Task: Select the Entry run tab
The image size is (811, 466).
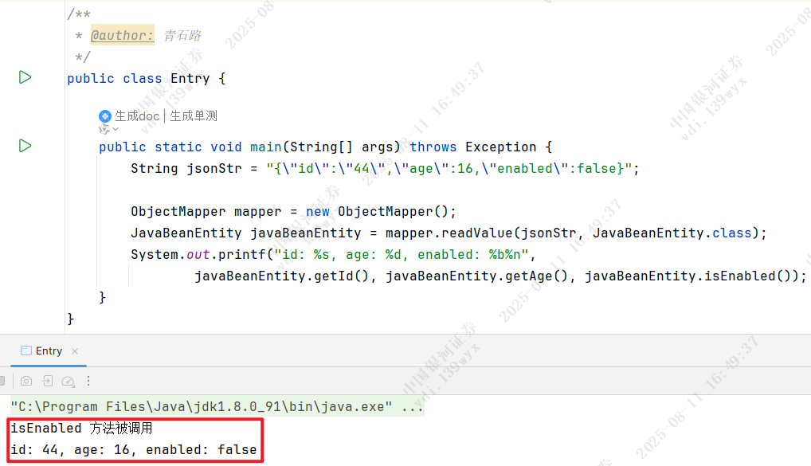Action: (x=48, y=351)
